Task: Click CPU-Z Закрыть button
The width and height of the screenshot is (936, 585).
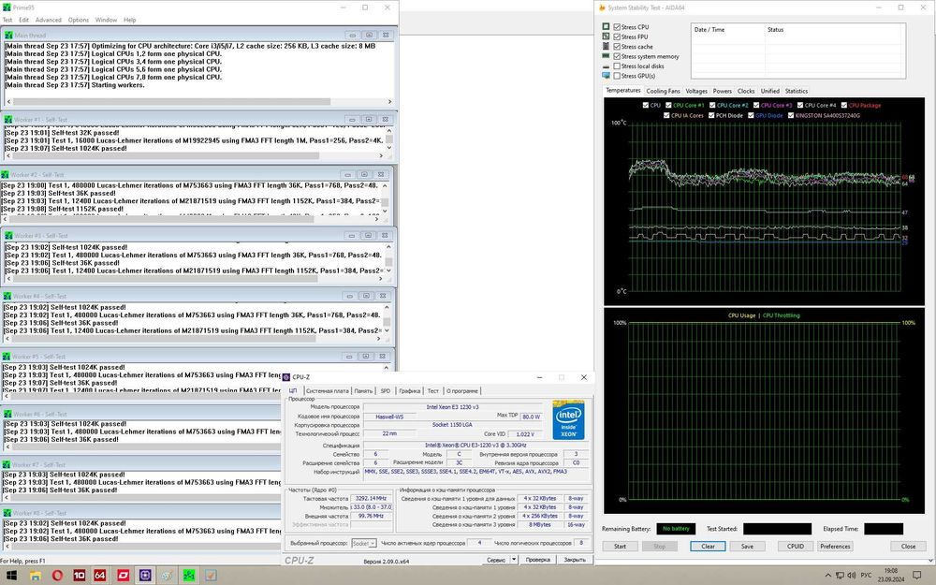Action: click(x=575, y=560)
